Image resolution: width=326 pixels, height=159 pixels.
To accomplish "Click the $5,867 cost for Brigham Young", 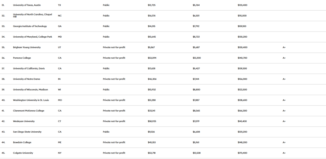I will [x=151, y=47].
